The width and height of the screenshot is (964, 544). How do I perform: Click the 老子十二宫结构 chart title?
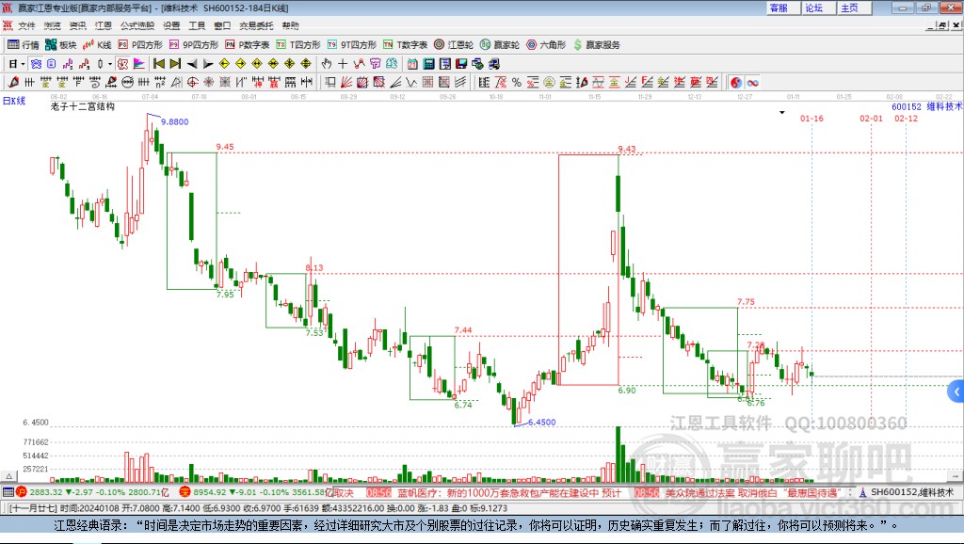pyautogui.click(x=83, y=106)
